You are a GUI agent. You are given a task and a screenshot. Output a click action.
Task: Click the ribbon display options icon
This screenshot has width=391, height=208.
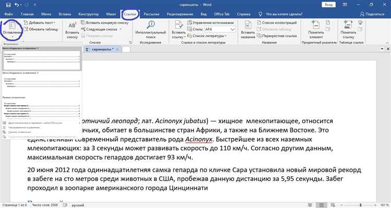345,5
